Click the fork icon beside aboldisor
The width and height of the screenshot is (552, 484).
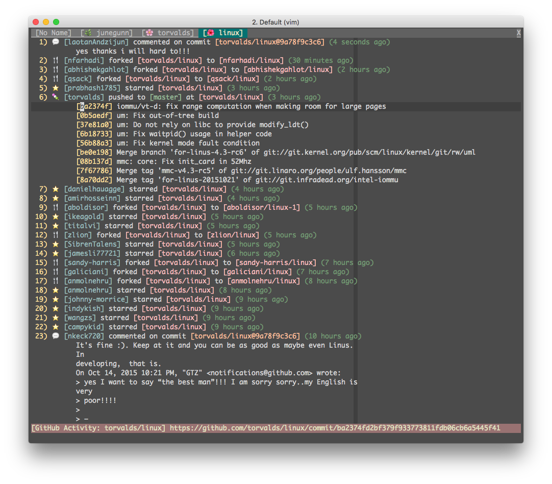click(x=56, y=207)
